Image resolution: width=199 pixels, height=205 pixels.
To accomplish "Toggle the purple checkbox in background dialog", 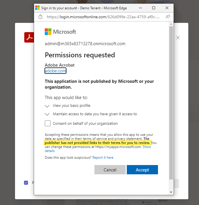I will coord(26,182).
